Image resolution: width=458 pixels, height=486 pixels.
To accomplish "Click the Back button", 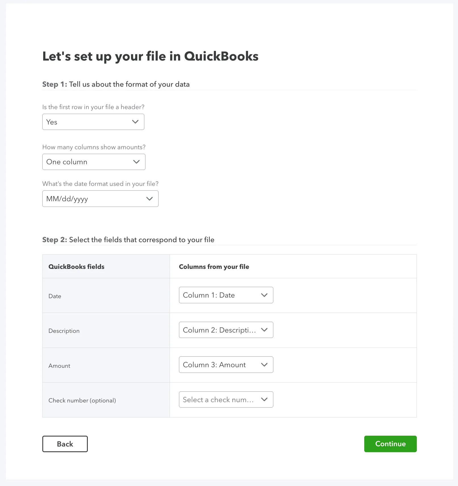I will click(65, 444).
